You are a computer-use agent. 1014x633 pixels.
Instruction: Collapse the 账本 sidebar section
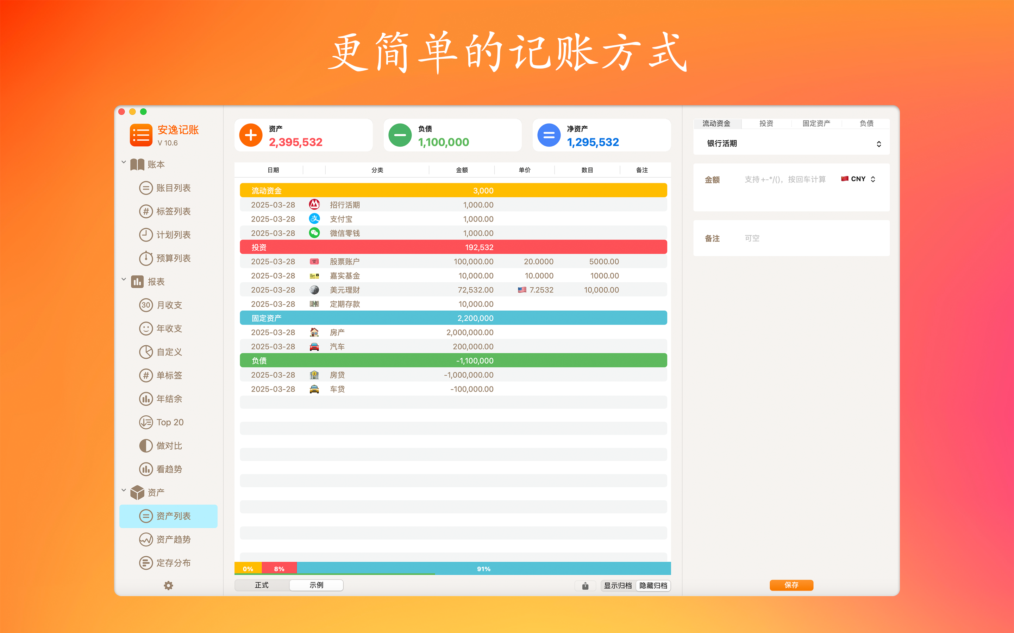pos(124,162)
